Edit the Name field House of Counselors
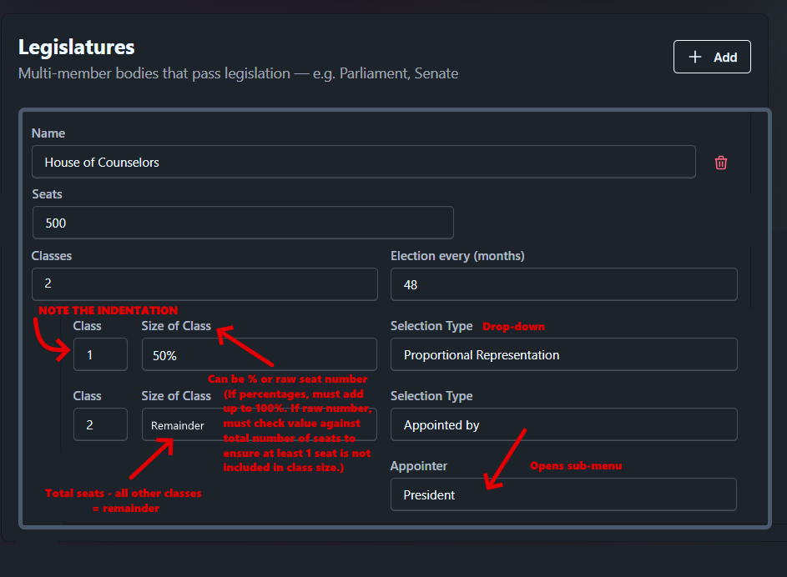Screen dimensions: 787x577 tap(363, 162)
